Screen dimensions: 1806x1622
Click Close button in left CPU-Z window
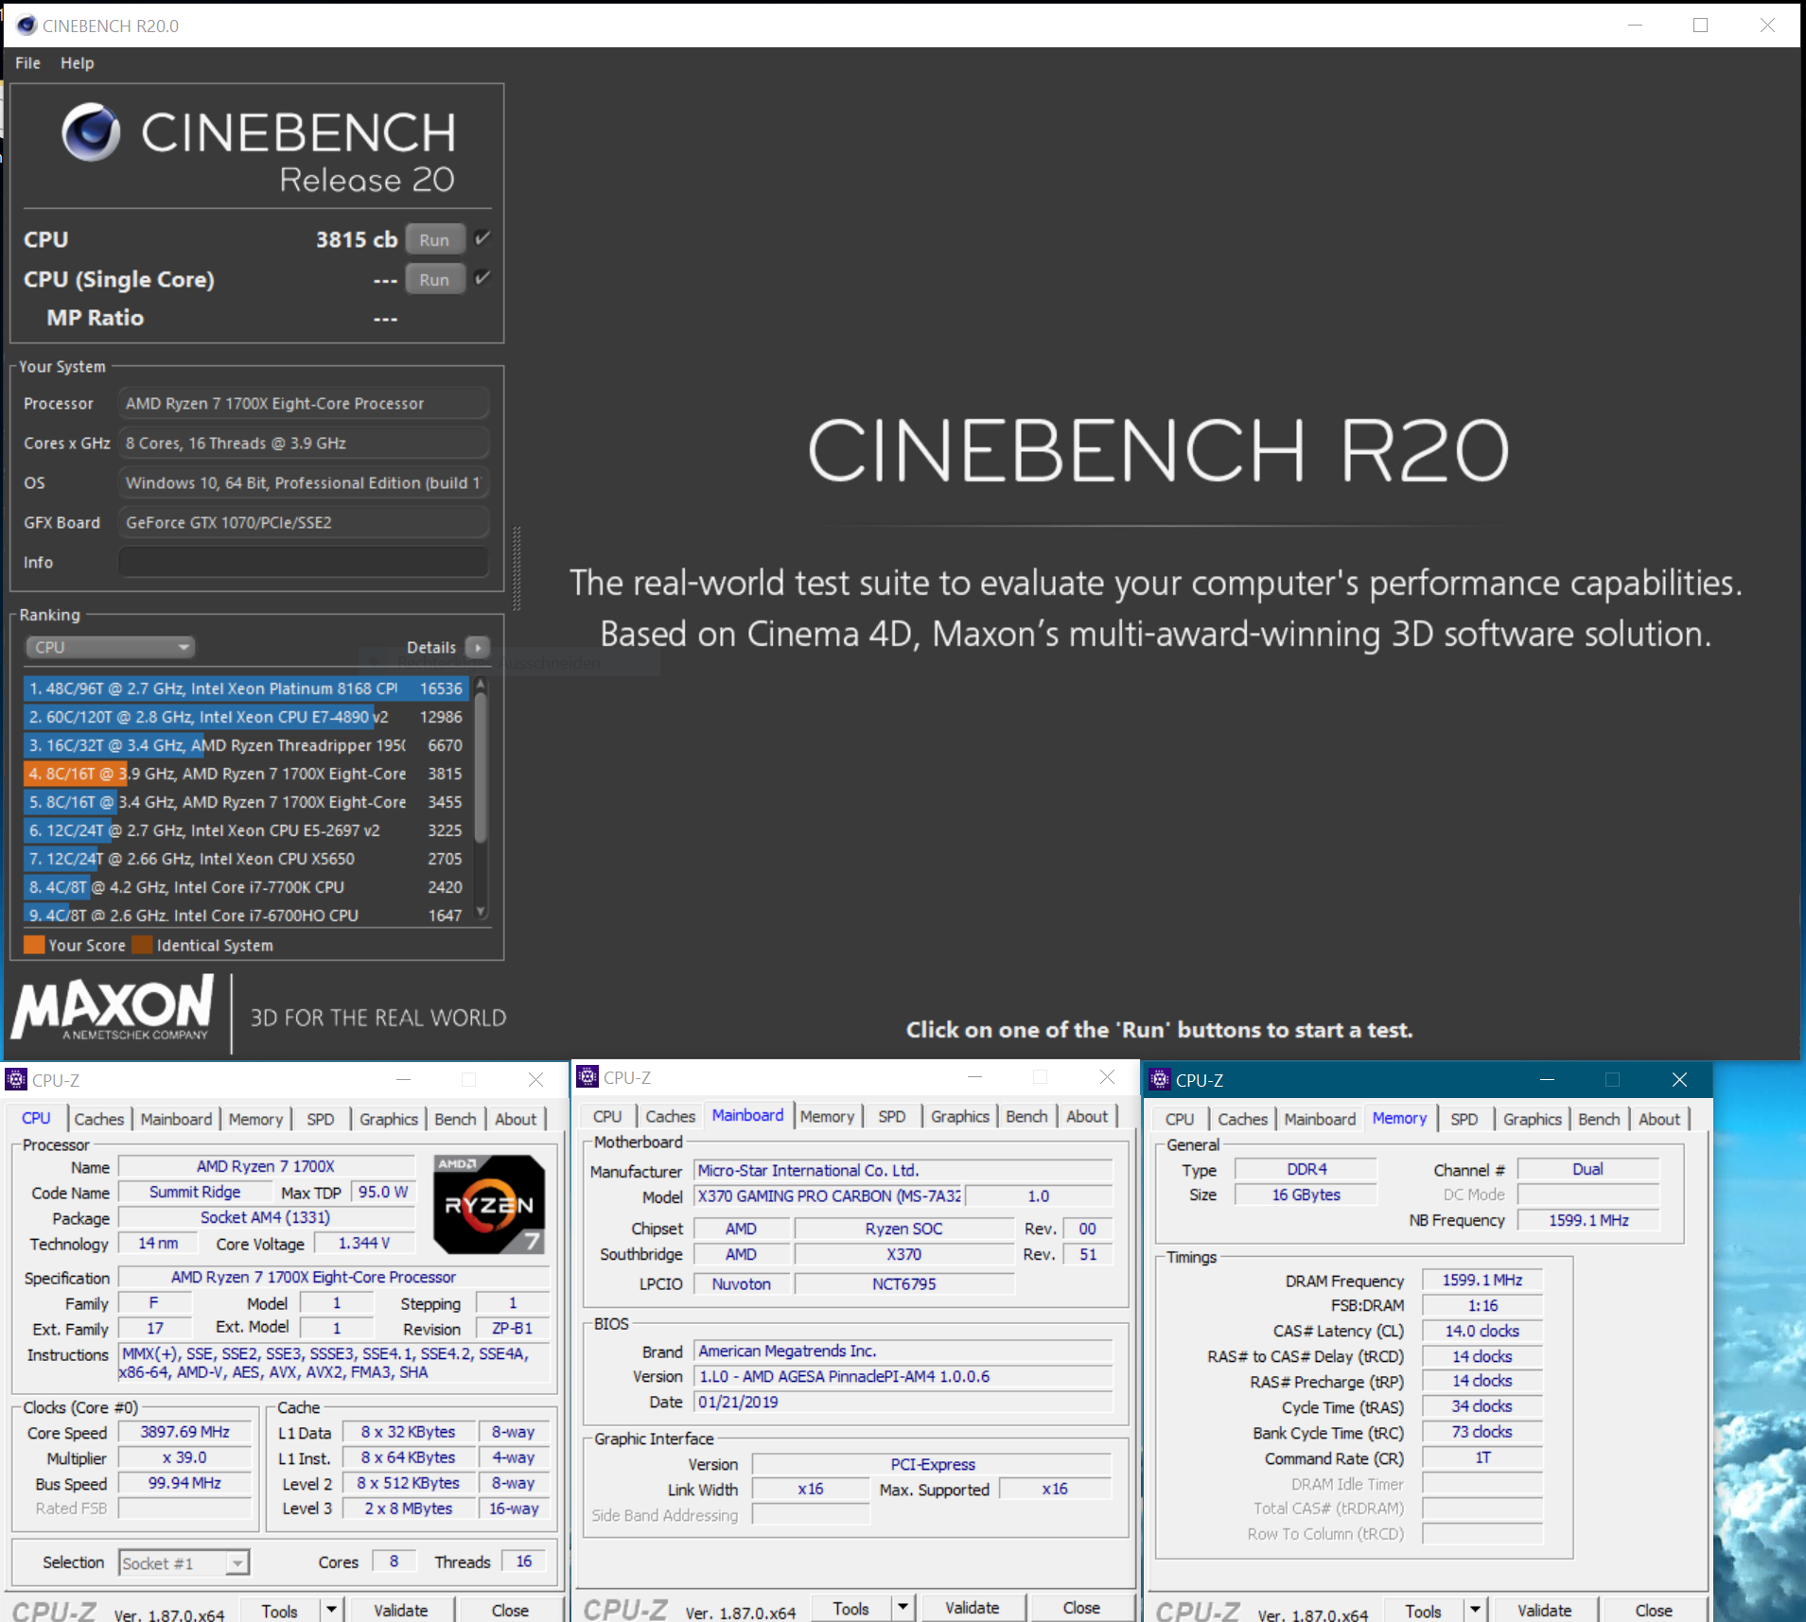tap(510, 1610)
